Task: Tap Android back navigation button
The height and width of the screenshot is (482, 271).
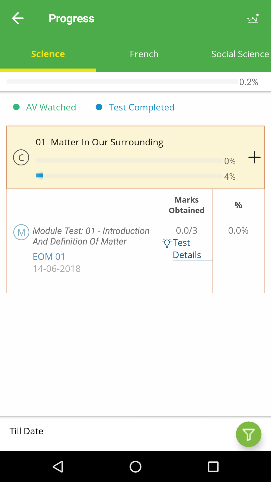Action: pos(58,467)
